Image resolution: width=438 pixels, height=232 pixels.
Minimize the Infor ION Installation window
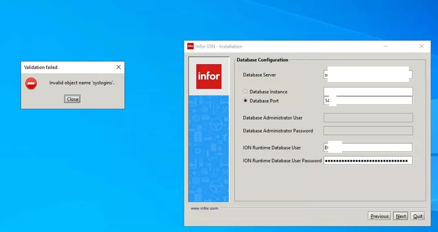pos(386,46)
